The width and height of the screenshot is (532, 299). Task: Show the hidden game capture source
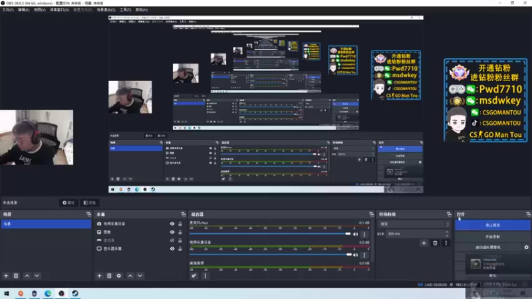(x=172, y=241)
